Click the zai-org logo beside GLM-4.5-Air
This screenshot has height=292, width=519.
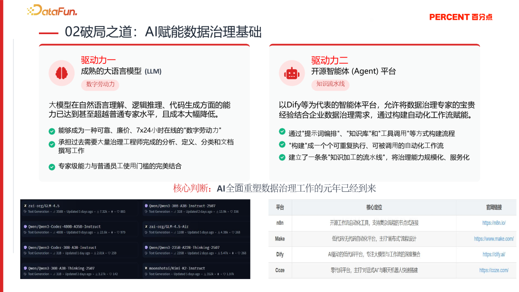coord(146,227)
